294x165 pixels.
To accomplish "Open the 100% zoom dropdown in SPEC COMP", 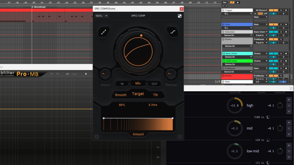I will coord(101,16).
